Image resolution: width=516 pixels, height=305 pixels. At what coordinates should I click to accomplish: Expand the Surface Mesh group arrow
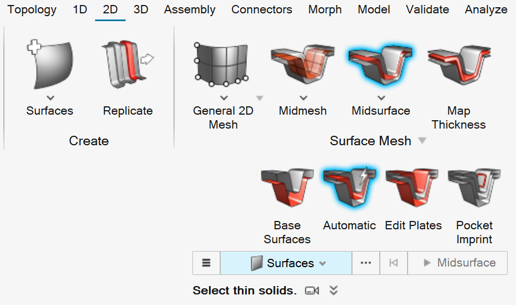click(x=423, y=141)
